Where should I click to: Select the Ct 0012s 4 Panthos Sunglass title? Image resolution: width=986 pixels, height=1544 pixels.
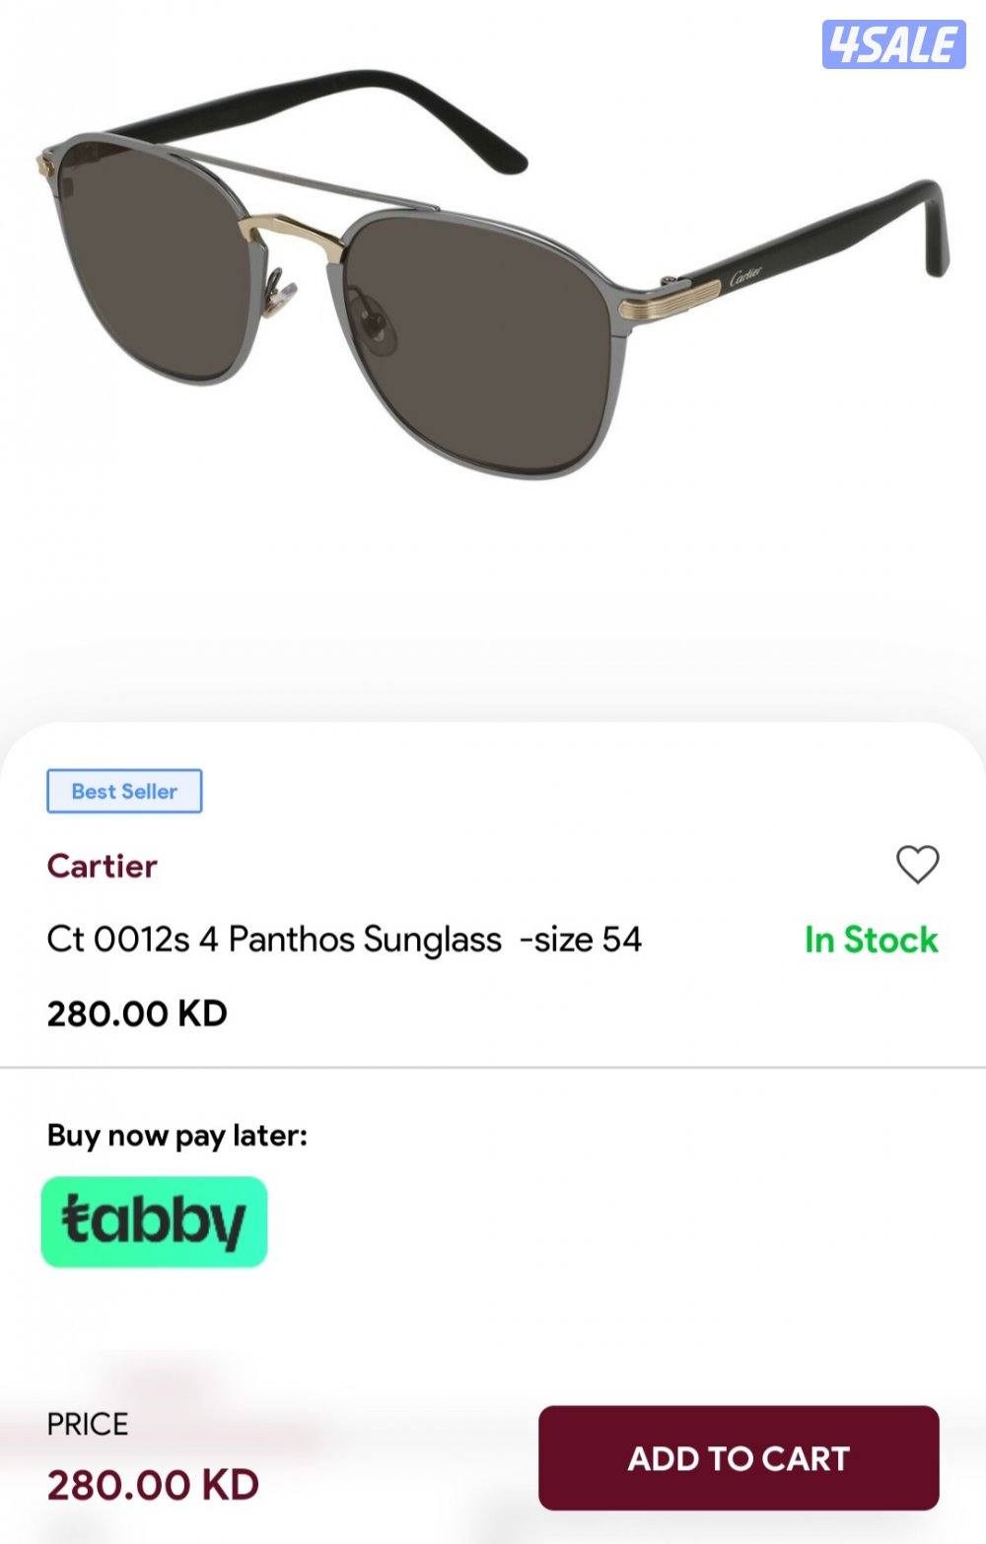click(x=344, y=940)
